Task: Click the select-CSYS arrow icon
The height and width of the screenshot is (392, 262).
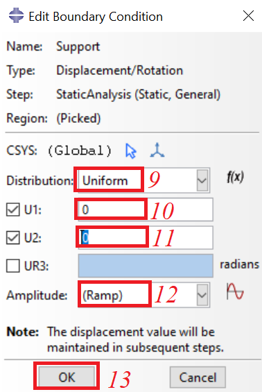Action: (x=130, y=151)
